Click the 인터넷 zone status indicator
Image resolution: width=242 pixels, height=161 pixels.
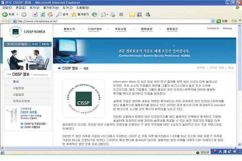(x=202, y=153)
